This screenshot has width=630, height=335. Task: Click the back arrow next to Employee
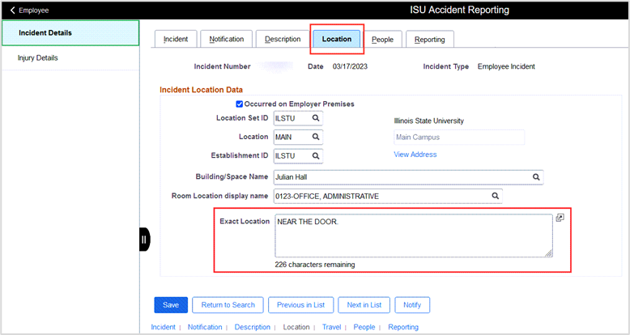[12, 11]
